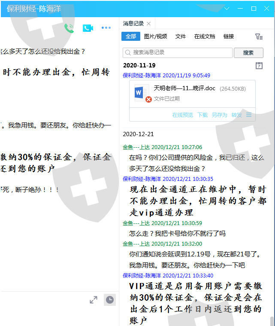
Task: Click message starting 现在出金通道正在维护中
Action: 198,201
